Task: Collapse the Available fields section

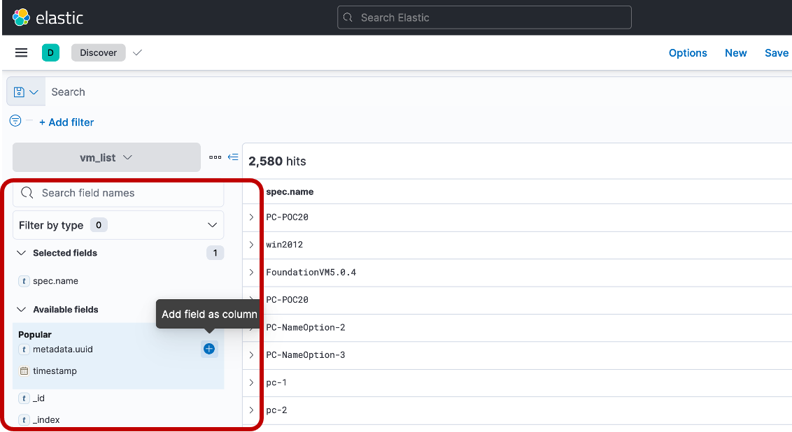Action: [21, 310]
